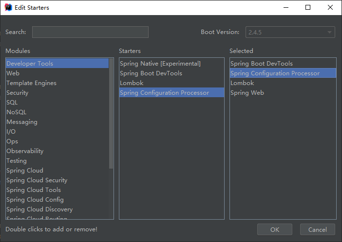Select the Spring Cloud module
342x242 pixels.
[57, 171]
